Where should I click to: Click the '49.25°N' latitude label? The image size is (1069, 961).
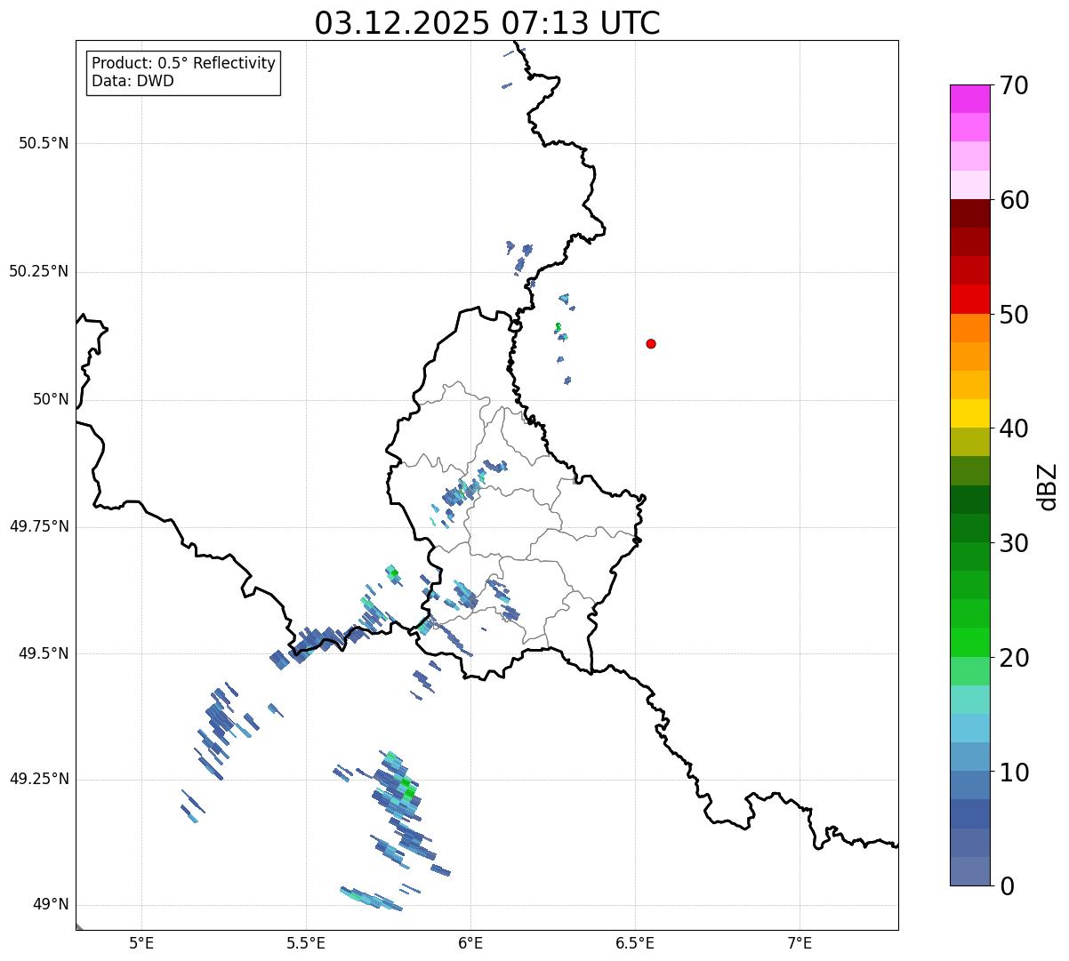[39, 779]
